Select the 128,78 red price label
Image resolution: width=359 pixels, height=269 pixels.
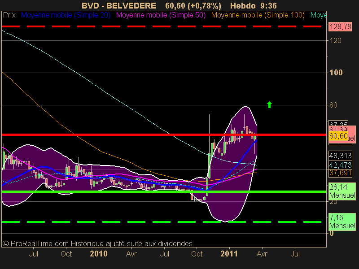point(340,27)
